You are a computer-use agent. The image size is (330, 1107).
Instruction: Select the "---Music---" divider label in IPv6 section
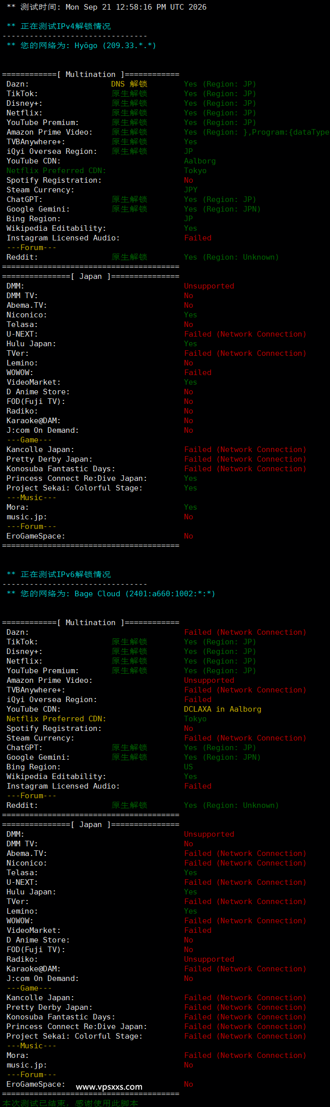(x=31, y=1046)
